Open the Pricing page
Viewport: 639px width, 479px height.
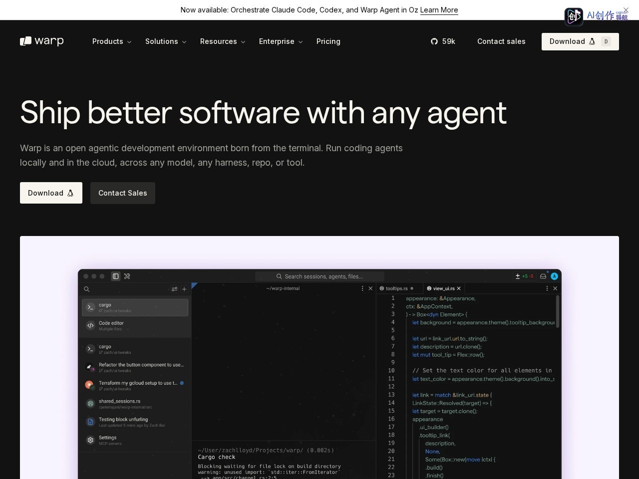pos(328,41)
